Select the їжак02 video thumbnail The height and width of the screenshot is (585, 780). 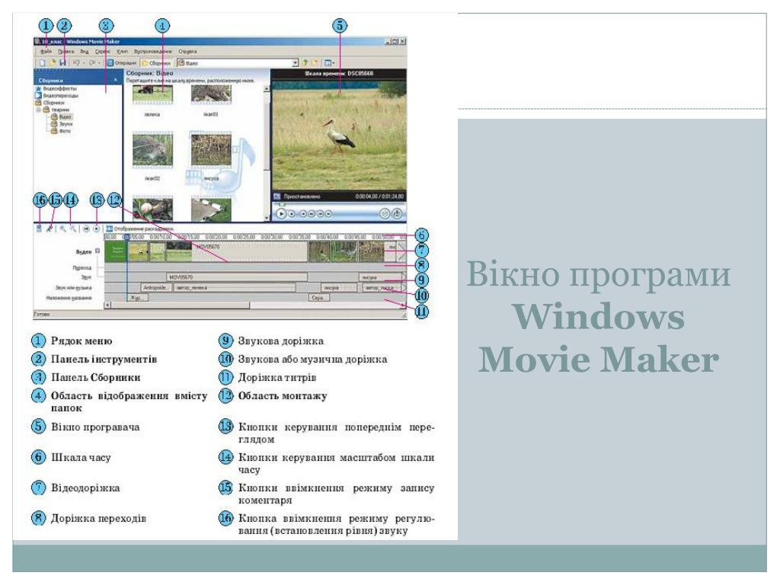152,150
